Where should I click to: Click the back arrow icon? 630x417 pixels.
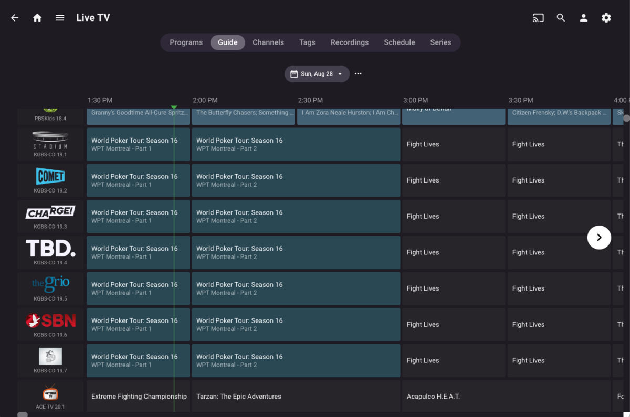coord(15,18)
